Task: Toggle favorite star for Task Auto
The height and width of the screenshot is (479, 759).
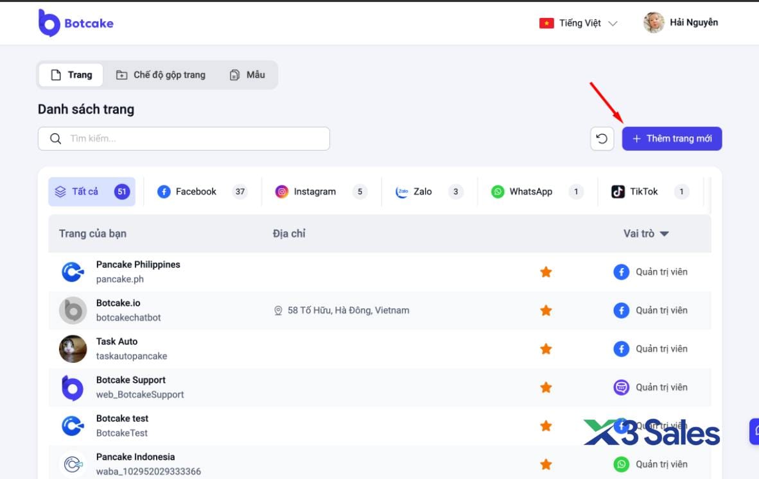Action: (546, 348)
